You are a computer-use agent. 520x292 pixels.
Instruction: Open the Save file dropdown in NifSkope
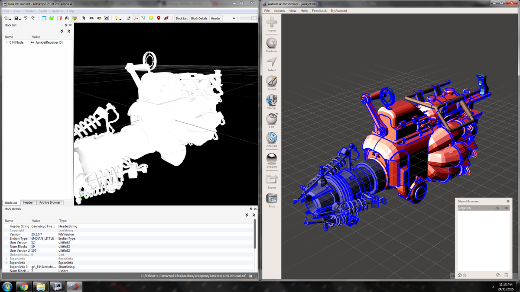point(20,19)
